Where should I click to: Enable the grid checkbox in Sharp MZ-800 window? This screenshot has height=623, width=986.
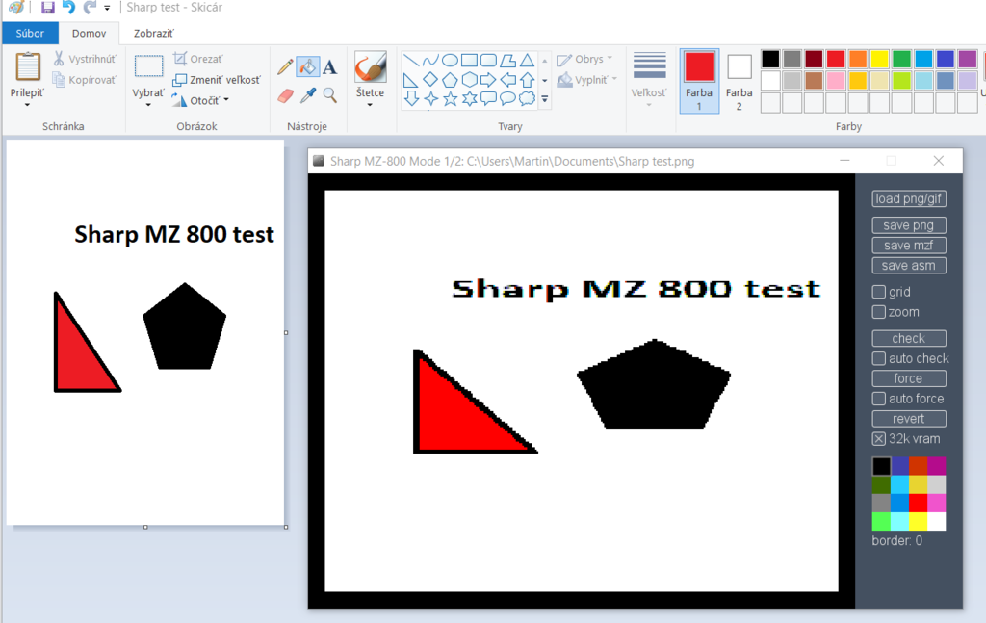879,291
